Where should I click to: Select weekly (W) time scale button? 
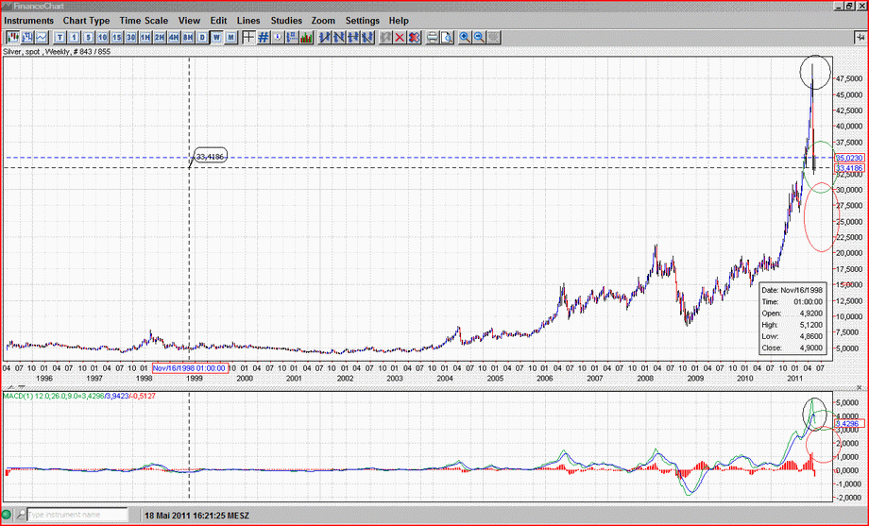pyautogui.click(x=216, y=37)
